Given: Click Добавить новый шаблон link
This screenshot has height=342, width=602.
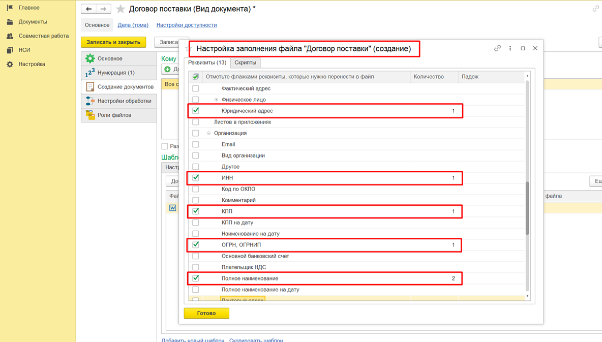Looking at the screenshot, I should tap(193, 339).
